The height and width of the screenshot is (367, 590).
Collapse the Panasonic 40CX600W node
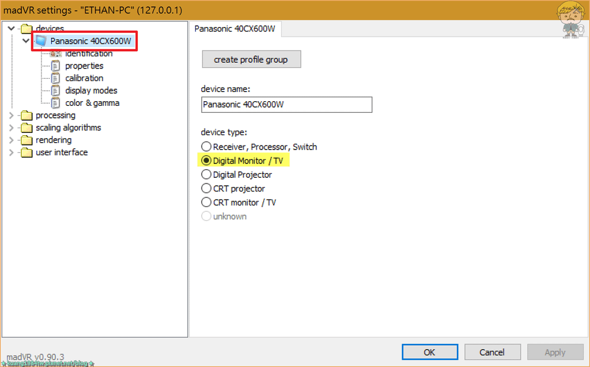(26, 41)
